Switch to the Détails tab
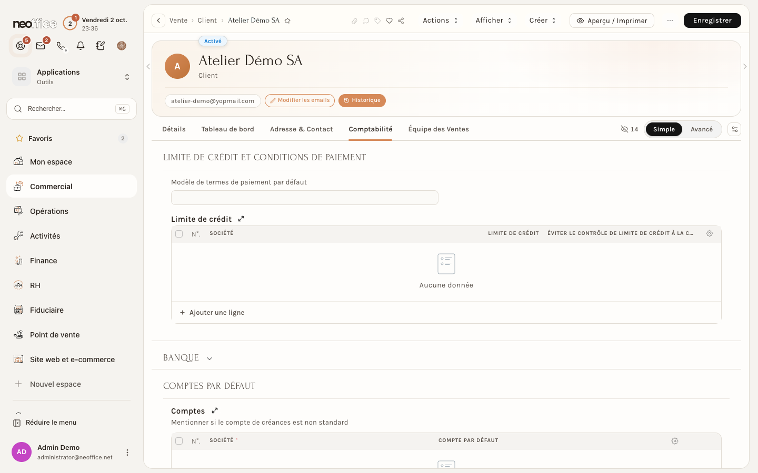Screen dimensions: 758x473 [174, 129]
